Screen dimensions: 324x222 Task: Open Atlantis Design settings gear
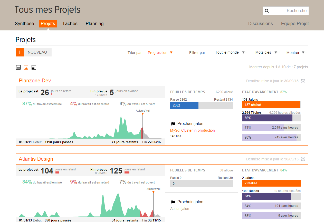(303, 159)
